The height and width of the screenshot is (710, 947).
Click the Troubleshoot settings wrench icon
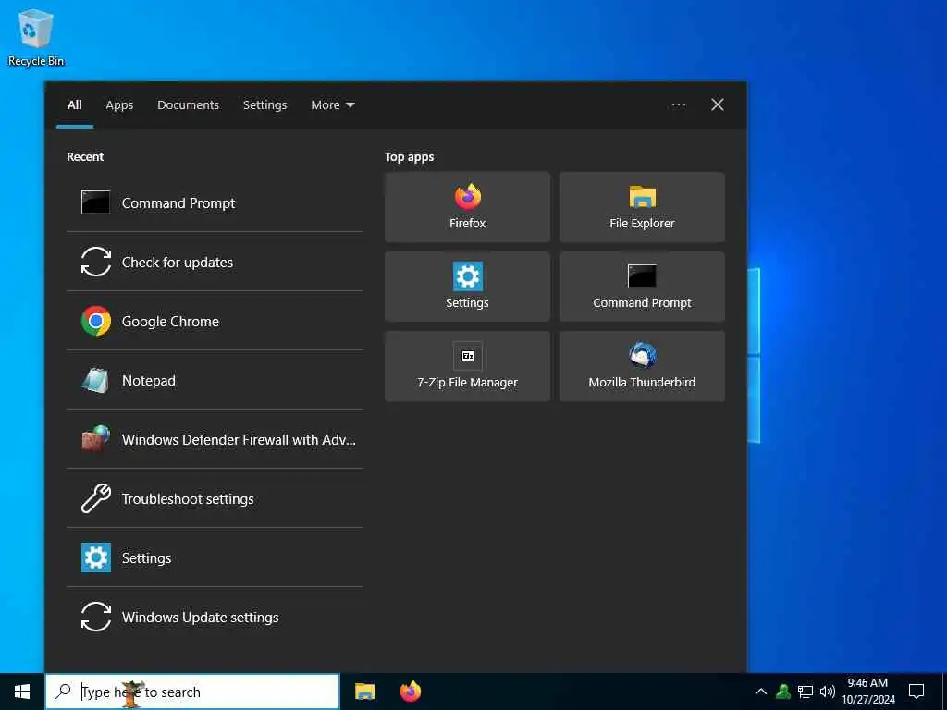point(95,498)
